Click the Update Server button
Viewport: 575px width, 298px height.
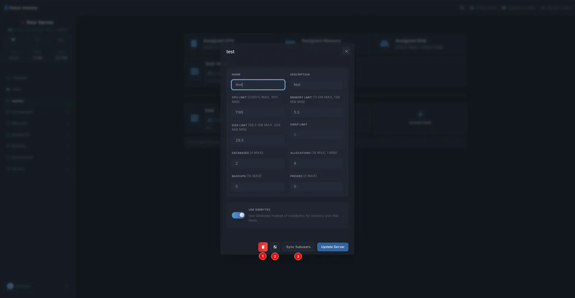(332, 247)
